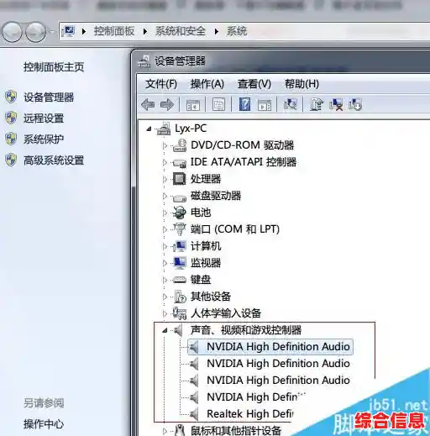
Task: Select Realtek High Definition audio device
Action: [x=250, y=414]
